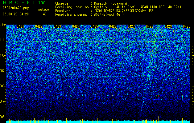Screen dimensions: 194x123
Task: Click the 0427 time marker
Action: [131, 26]
